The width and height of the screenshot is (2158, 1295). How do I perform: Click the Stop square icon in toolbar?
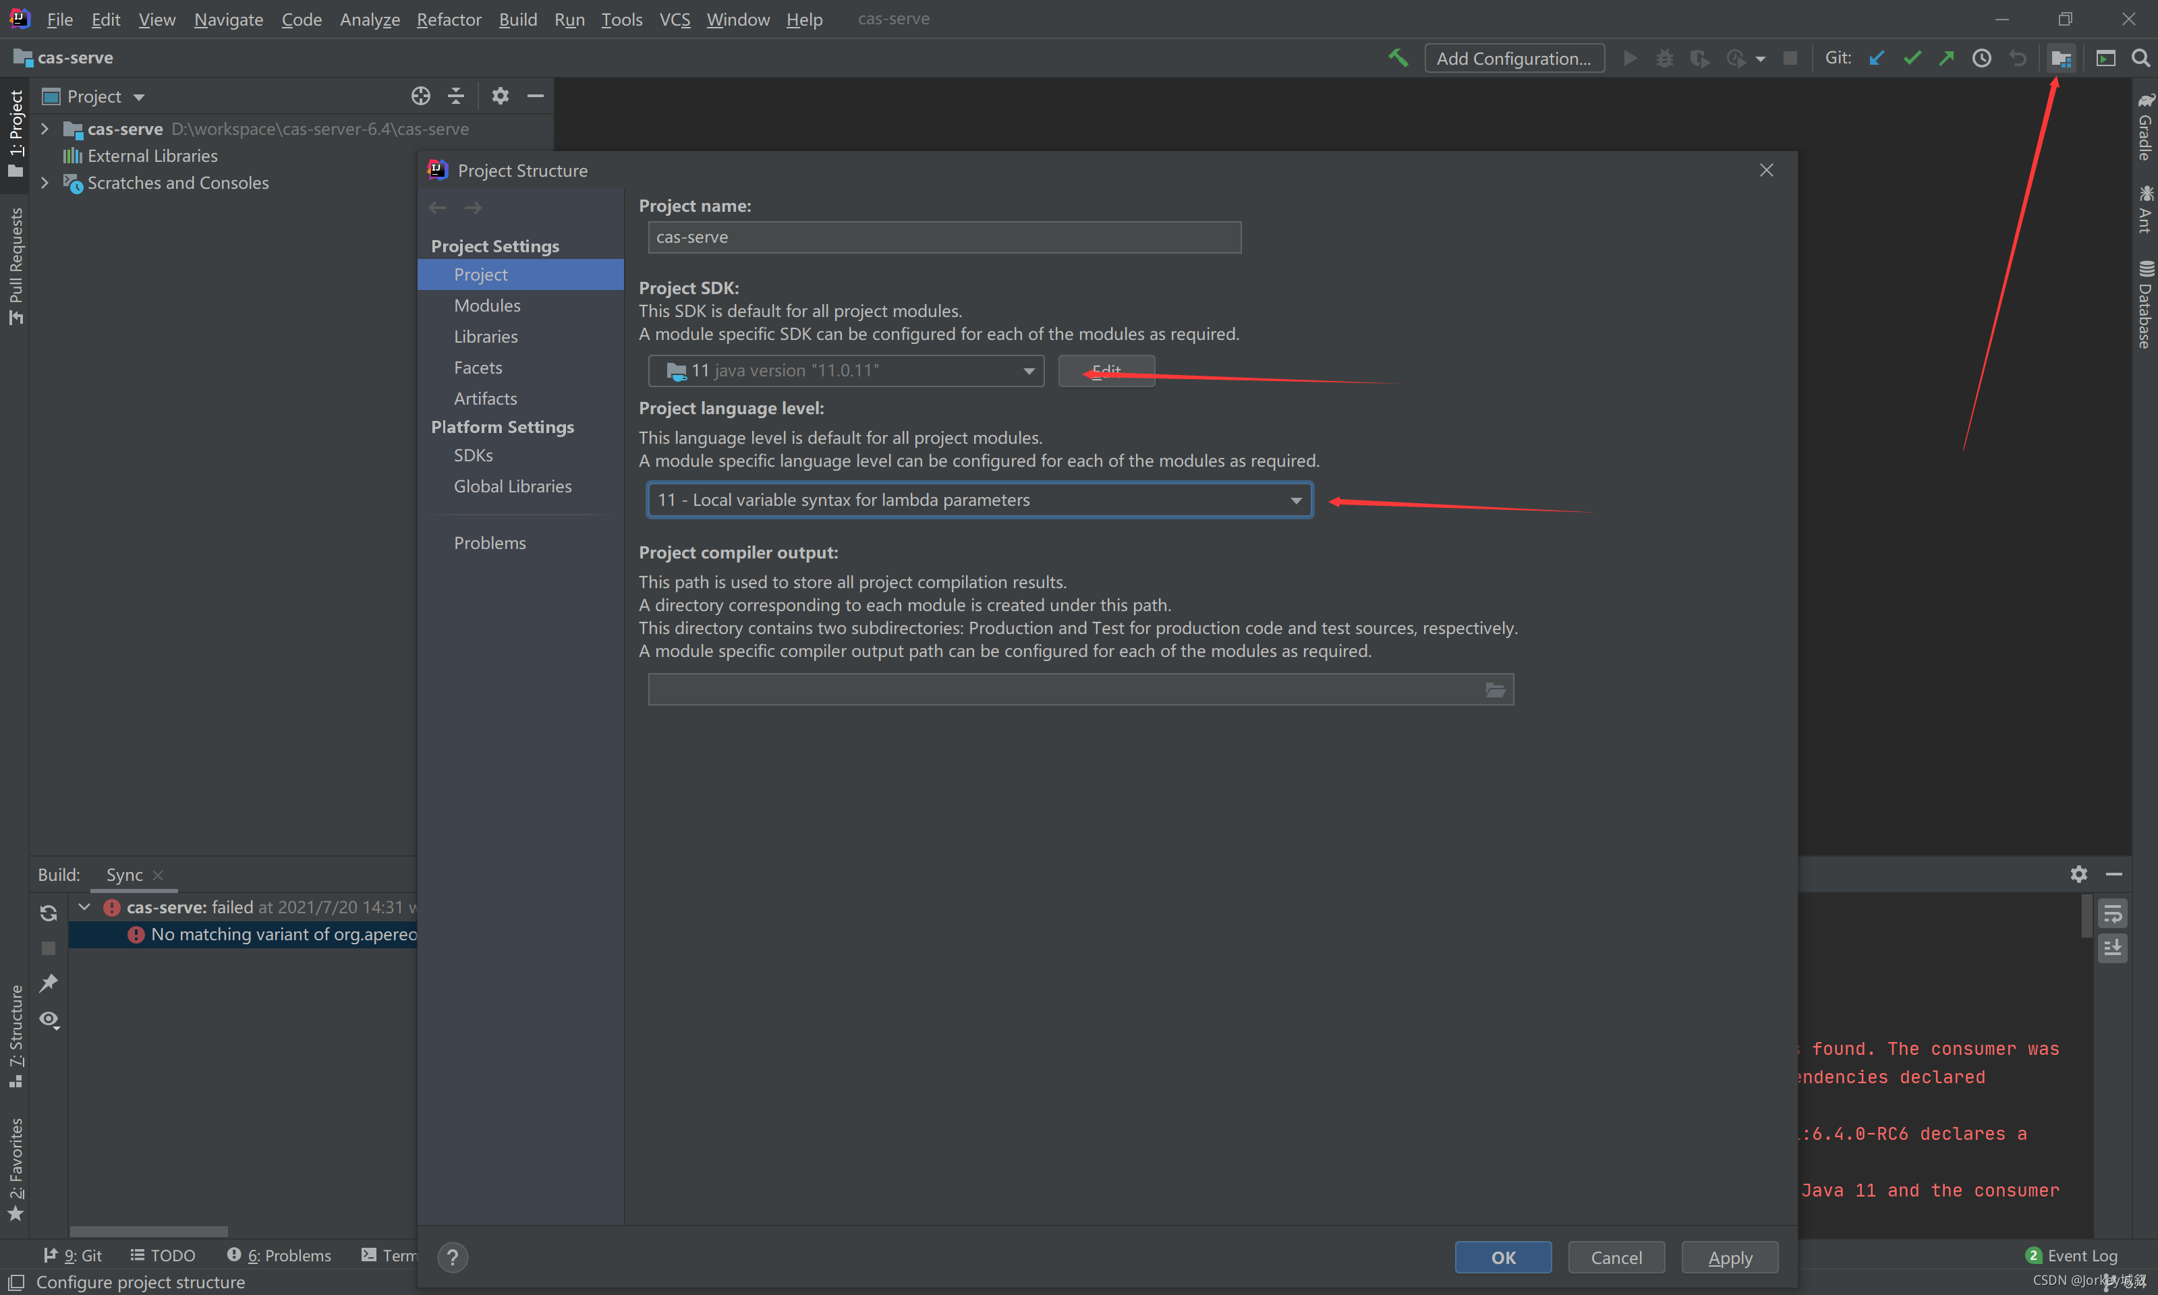[1790, 59]
